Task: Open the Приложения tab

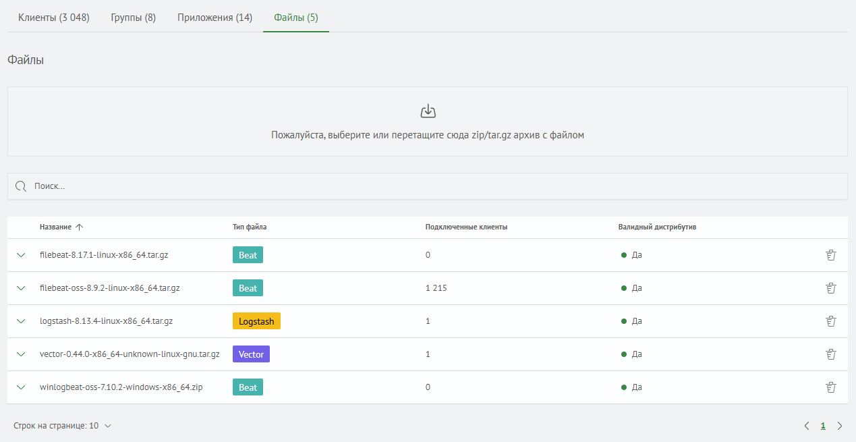Action: tap(215, 18)
